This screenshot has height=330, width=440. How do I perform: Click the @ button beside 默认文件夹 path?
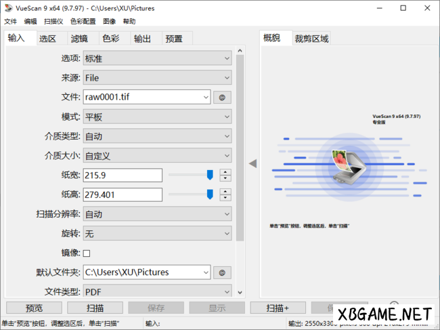[222, 272]
